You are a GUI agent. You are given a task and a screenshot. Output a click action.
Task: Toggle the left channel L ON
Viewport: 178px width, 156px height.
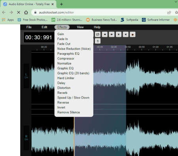(26, 76)
